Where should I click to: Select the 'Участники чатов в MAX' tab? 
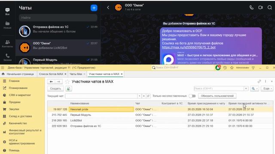click(x=104, y=74)
